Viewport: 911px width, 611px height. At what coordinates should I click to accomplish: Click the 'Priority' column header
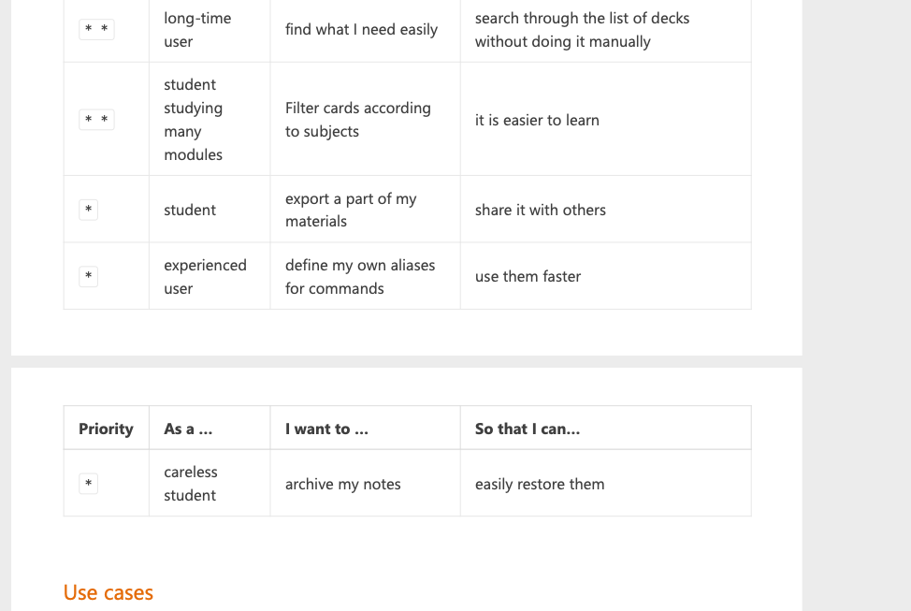pos(106,429)
